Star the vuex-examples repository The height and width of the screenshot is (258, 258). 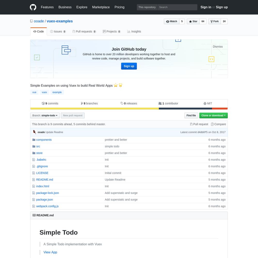click(x=193, y=21)
